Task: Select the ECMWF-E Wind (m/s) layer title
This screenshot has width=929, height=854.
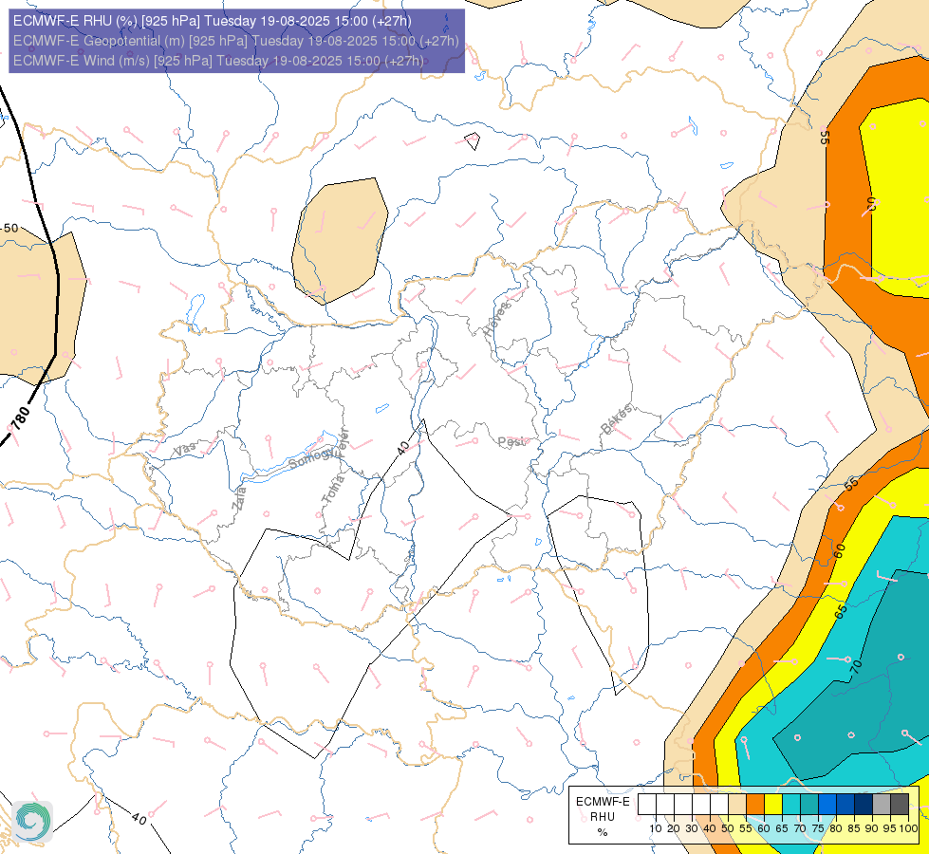Action: 218,61
